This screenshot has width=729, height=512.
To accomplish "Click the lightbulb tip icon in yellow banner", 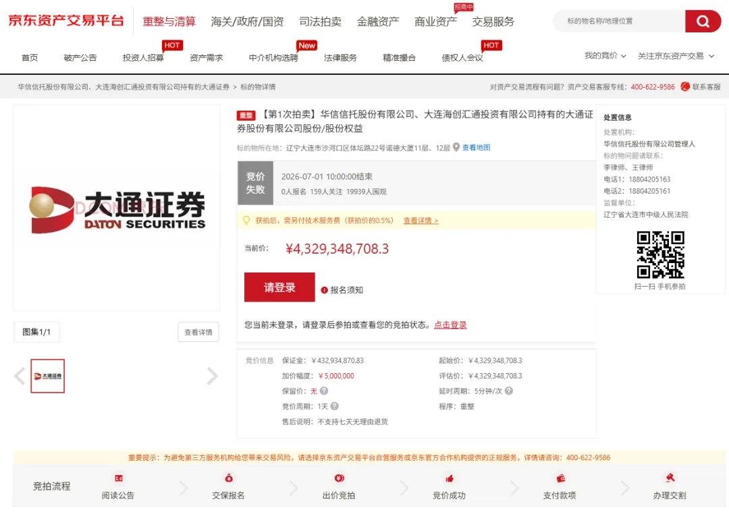I will (x=246, y=220).
